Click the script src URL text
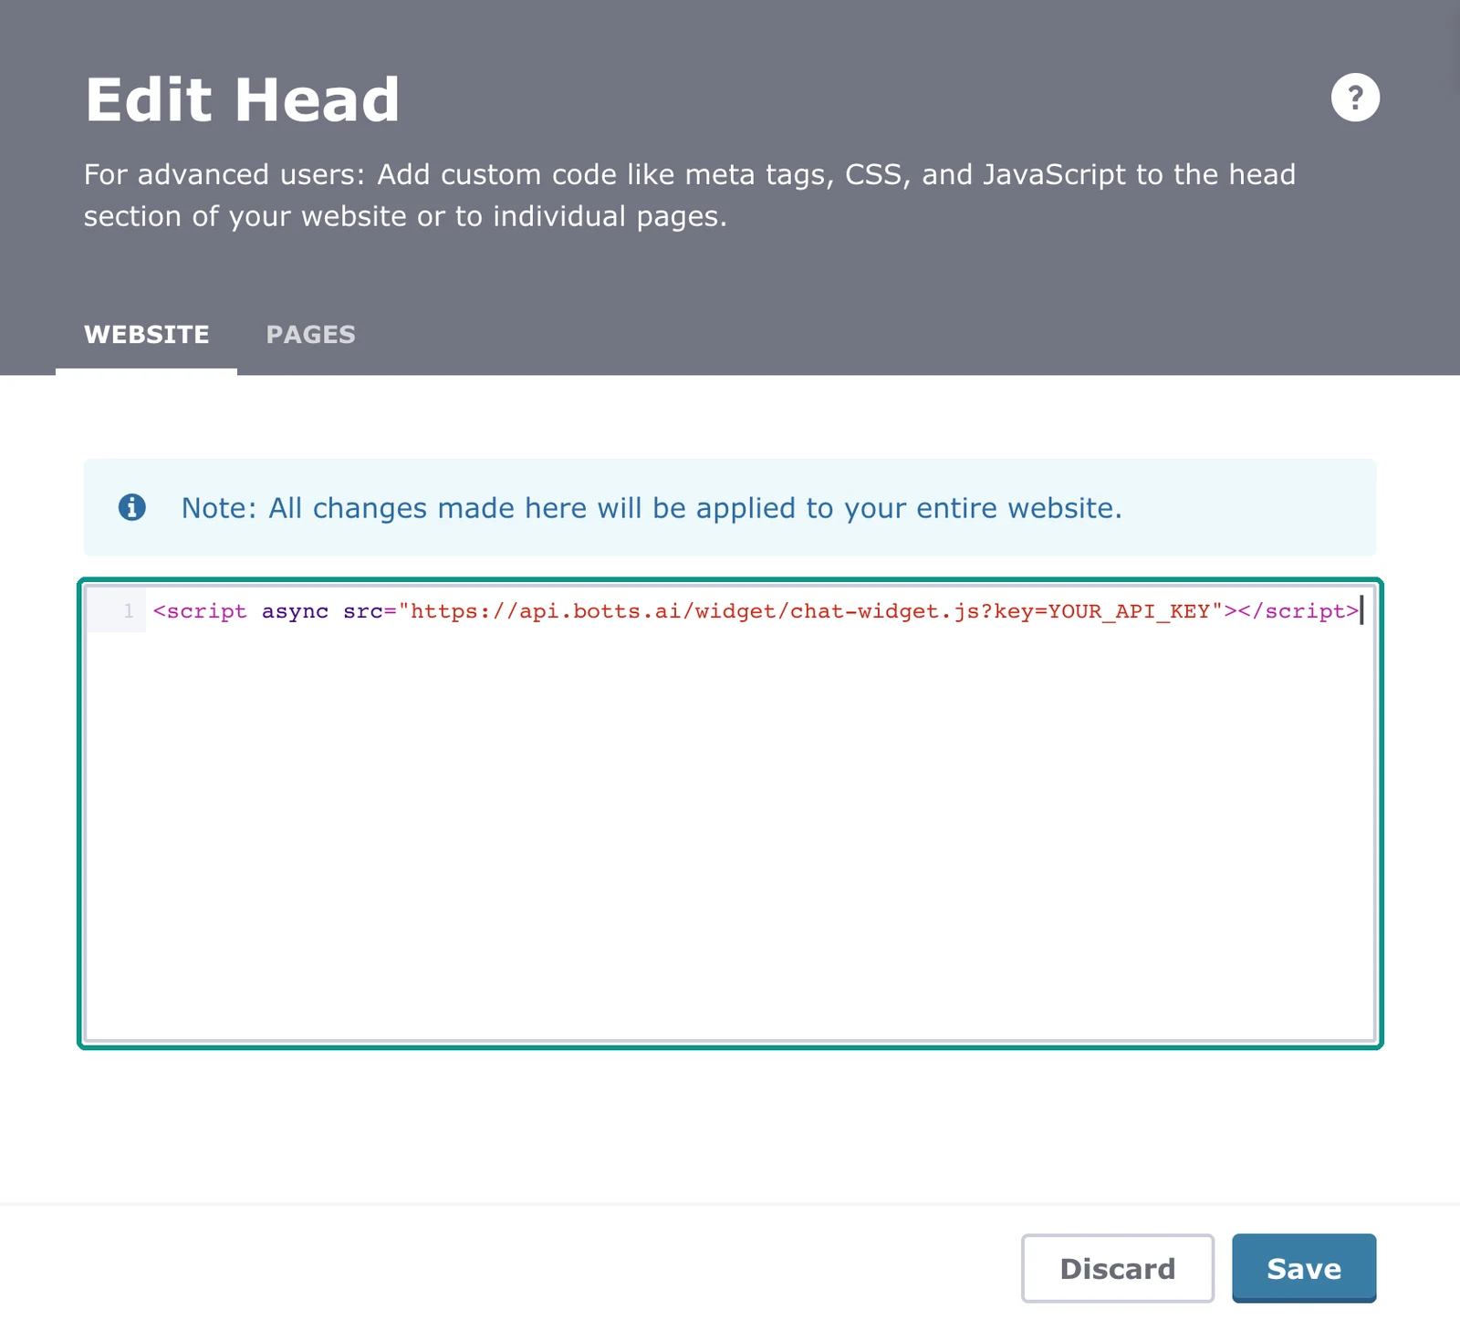This screenshot has width=1460, height=1331. pyautogui.click(x=810, y=611)
